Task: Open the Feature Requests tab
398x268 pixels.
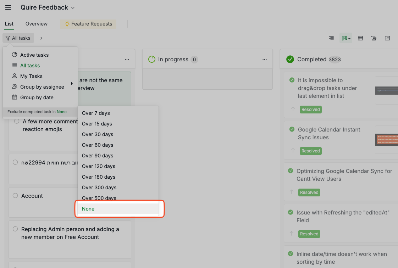Action: (88, 24)
